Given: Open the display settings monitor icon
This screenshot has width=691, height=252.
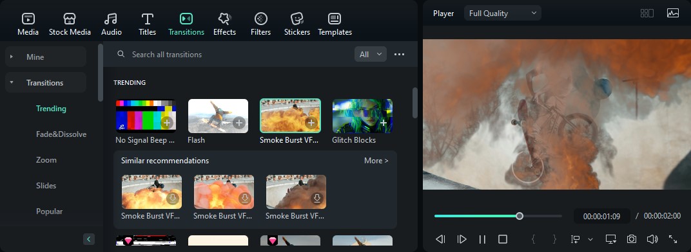Looking at the screenshot, I should (x=610, y=239).
